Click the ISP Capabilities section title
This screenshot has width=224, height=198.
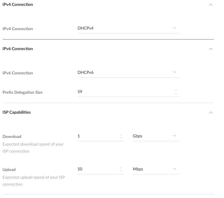pos(16,112)
